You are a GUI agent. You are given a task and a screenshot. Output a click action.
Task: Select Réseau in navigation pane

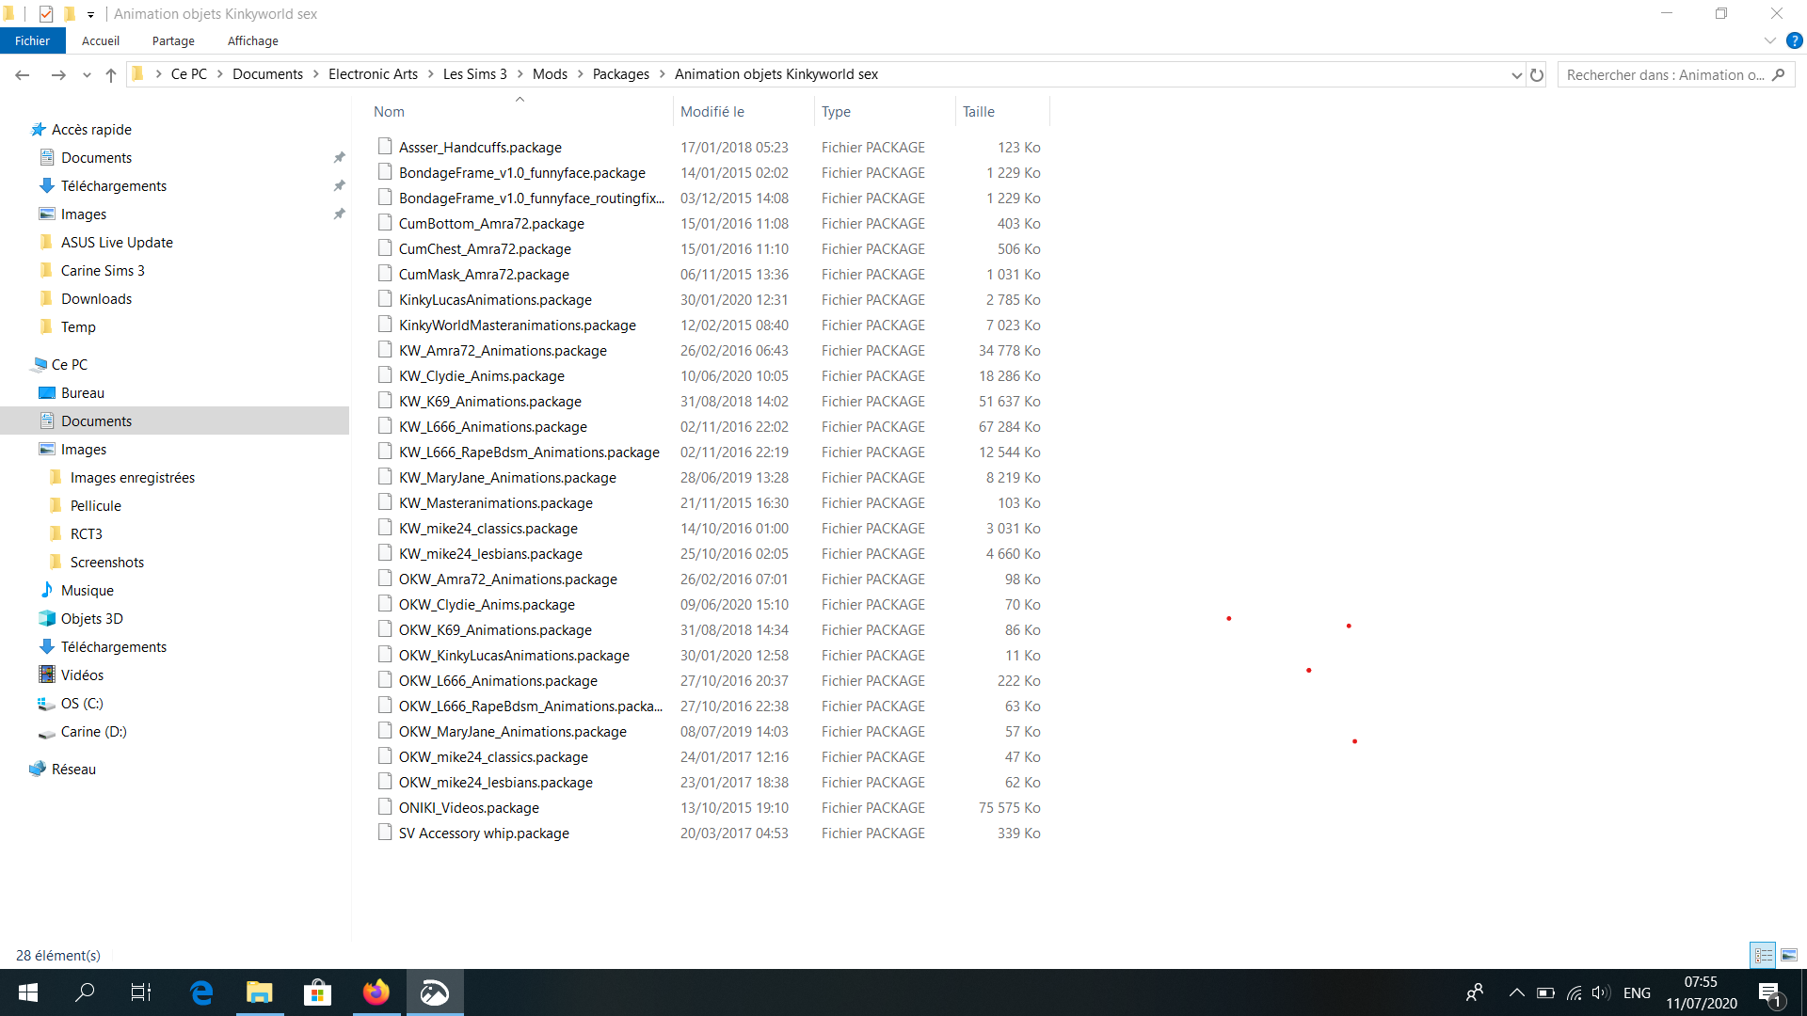coord(73,770)
